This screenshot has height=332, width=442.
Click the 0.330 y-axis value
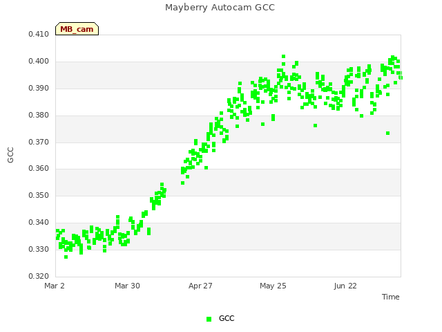click(x=39, y=249)
